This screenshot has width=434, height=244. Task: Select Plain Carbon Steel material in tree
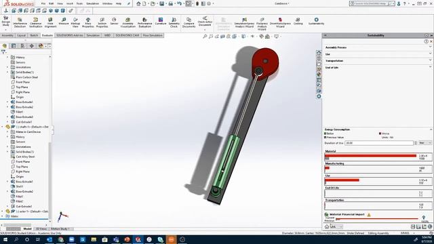26,77
